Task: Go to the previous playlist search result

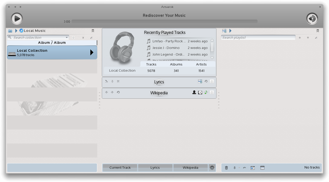Action: [300, 37]
